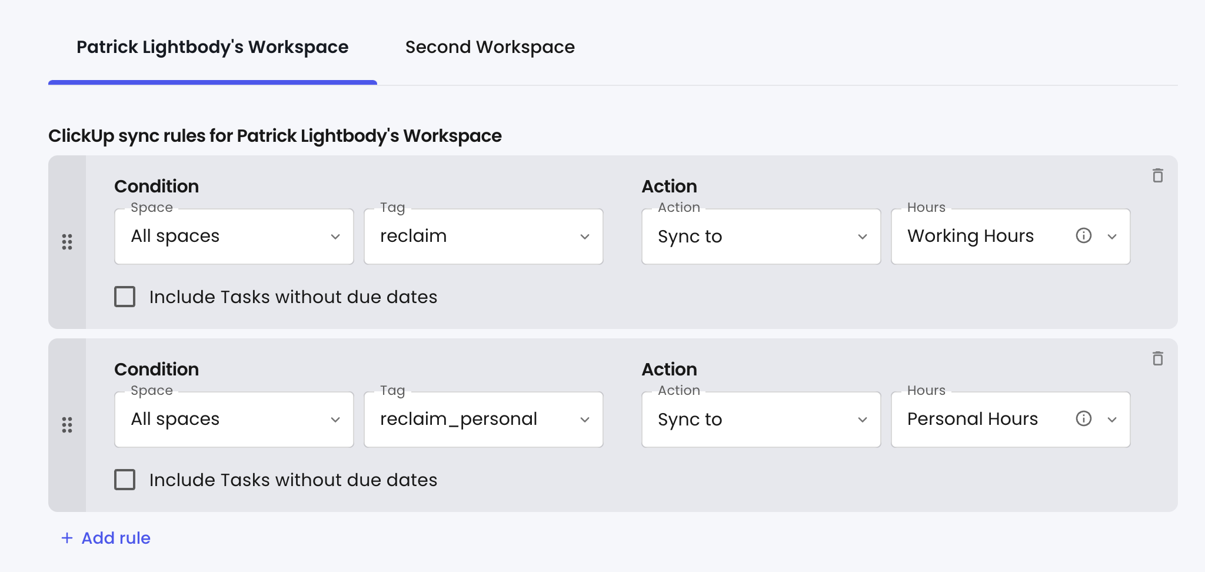Click 'Include Tasks without due dates' label in reclaim_personal rule
The width and height of the screenshot is (1205, 572).
[x=293, y=480]
